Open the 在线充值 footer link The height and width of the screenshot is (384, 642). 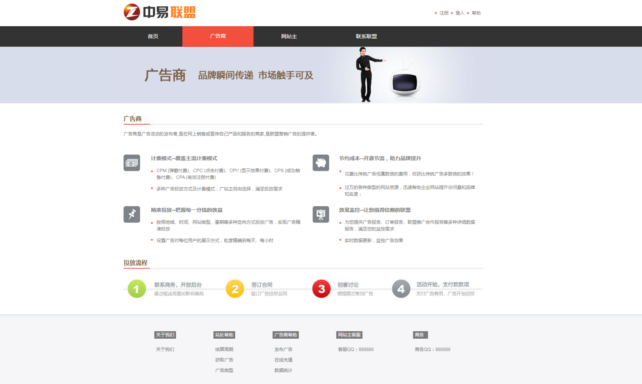283,360
